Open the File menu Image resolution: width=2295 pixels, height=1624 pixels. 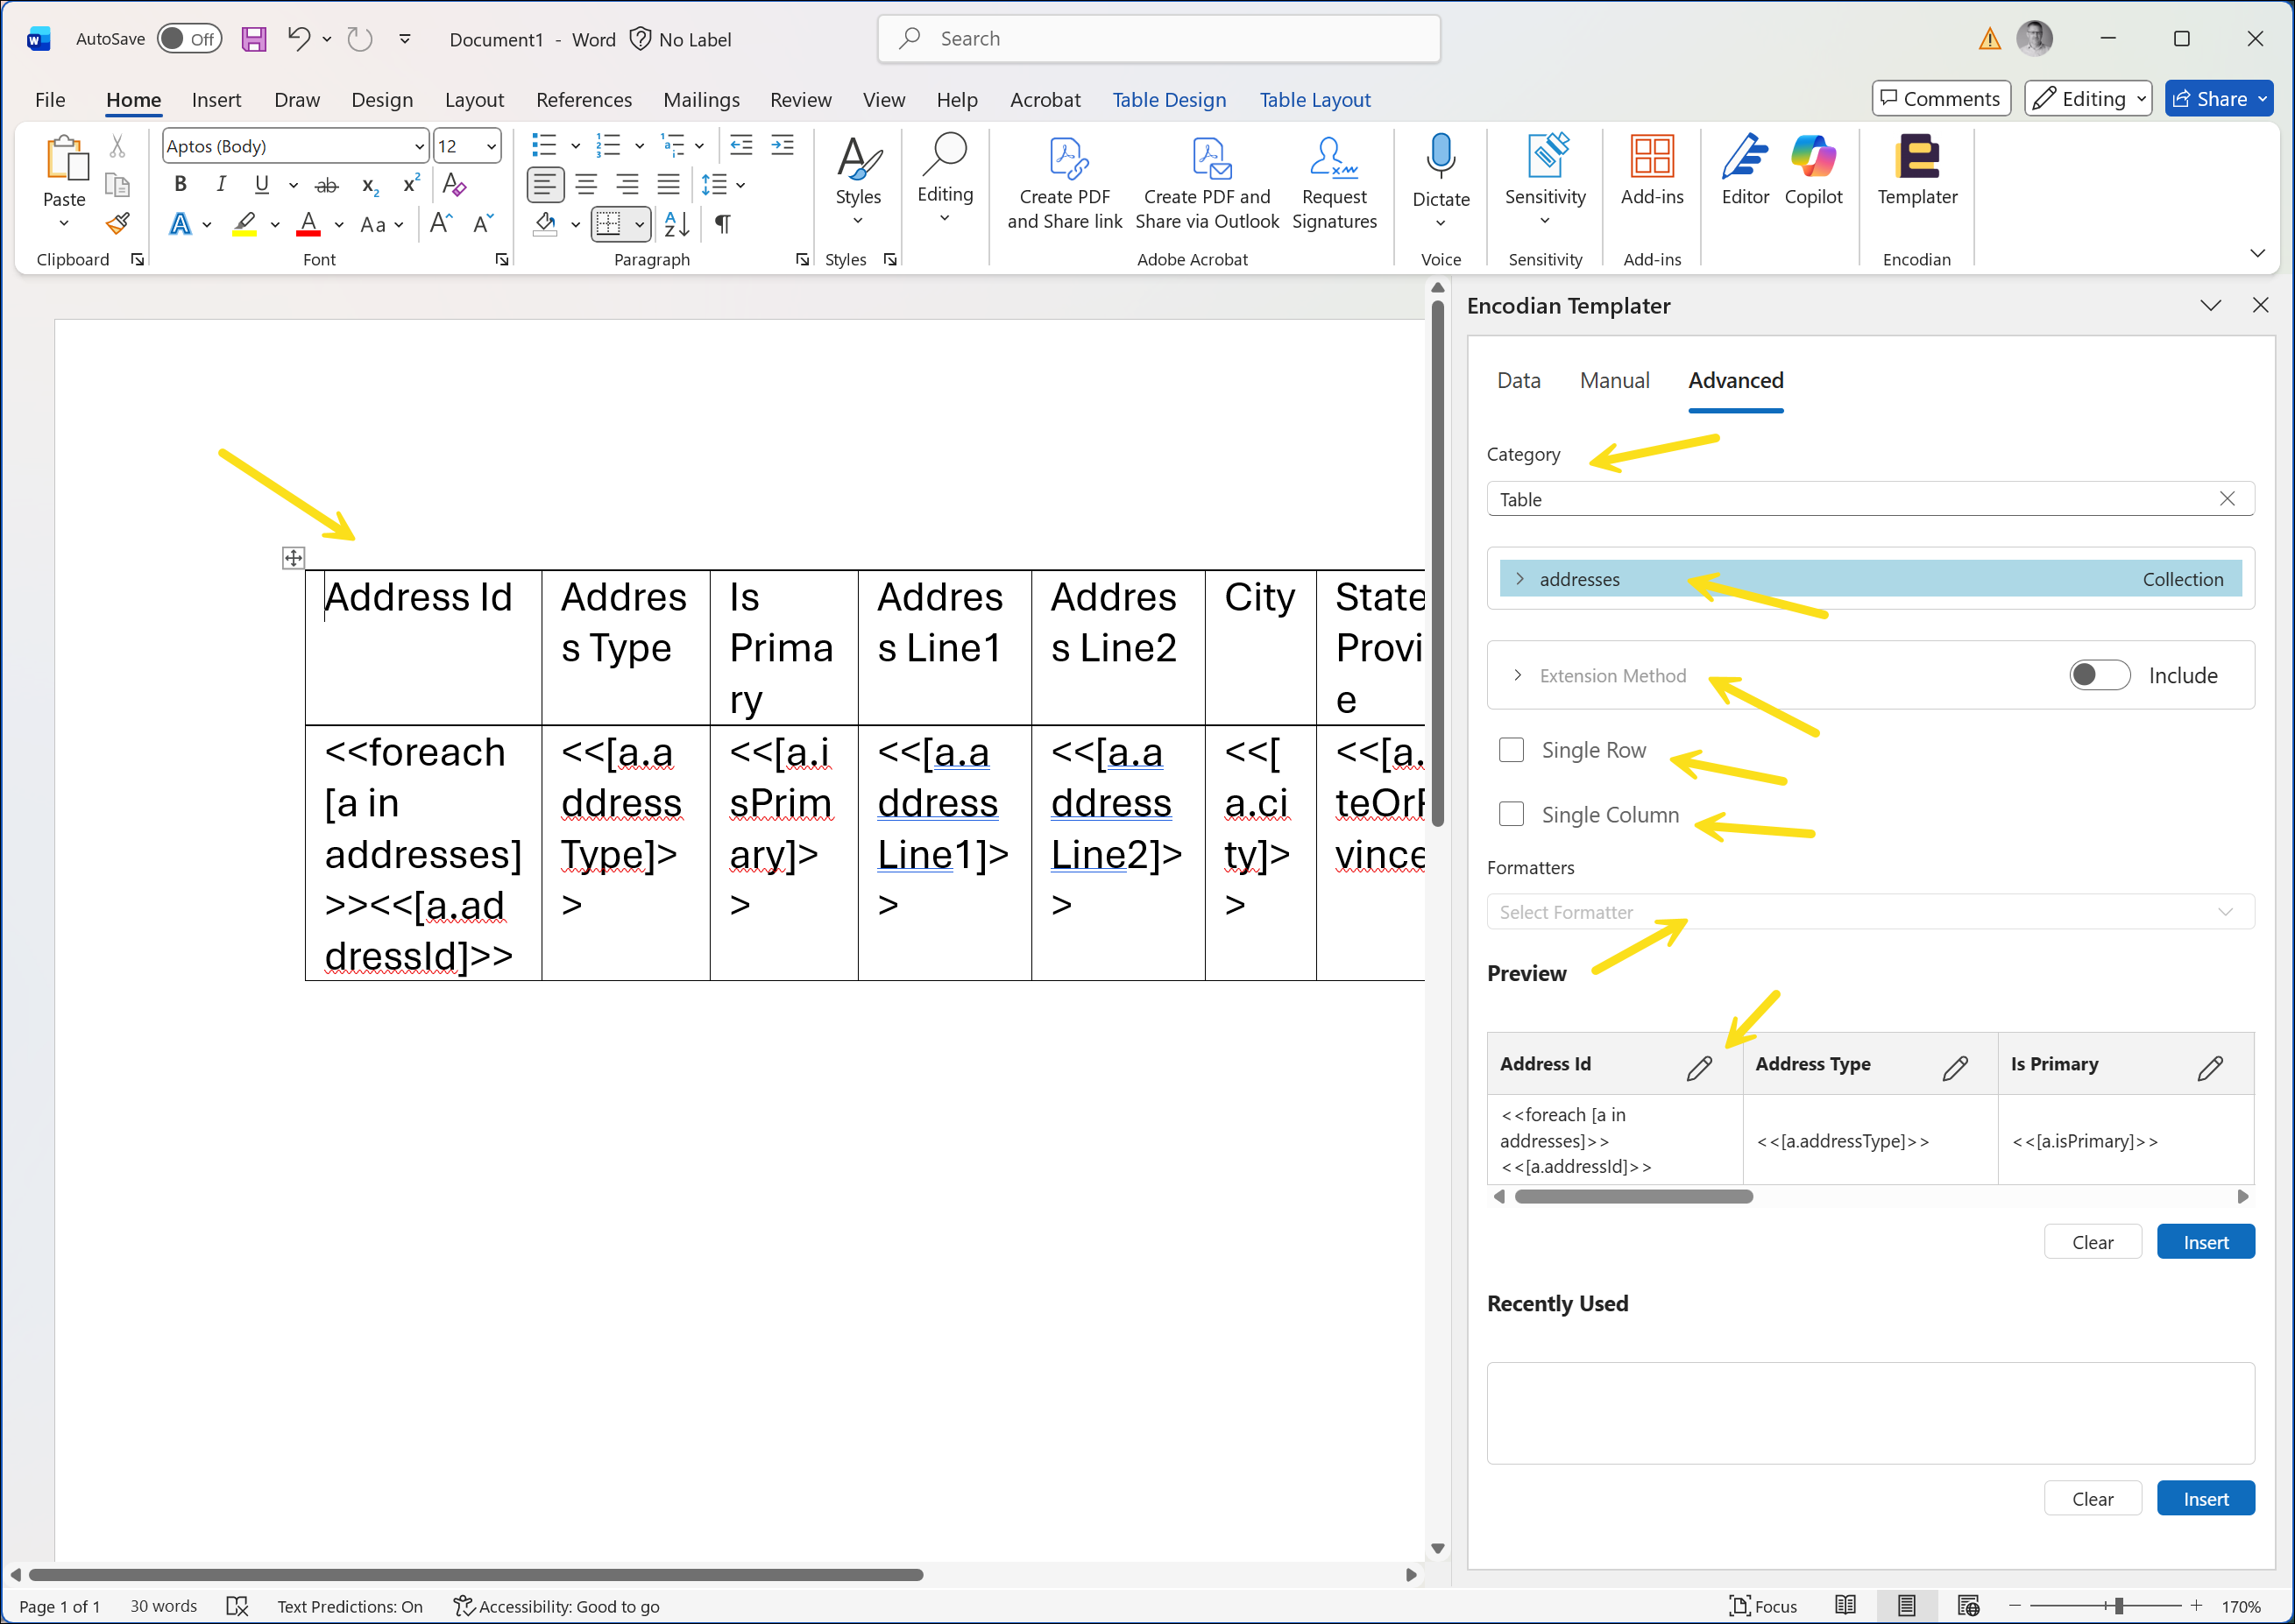pos(50,99)
